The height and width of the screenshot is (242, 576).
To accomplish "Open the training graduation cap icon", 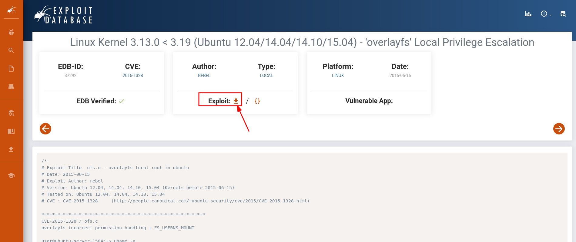I will point(11,176).
